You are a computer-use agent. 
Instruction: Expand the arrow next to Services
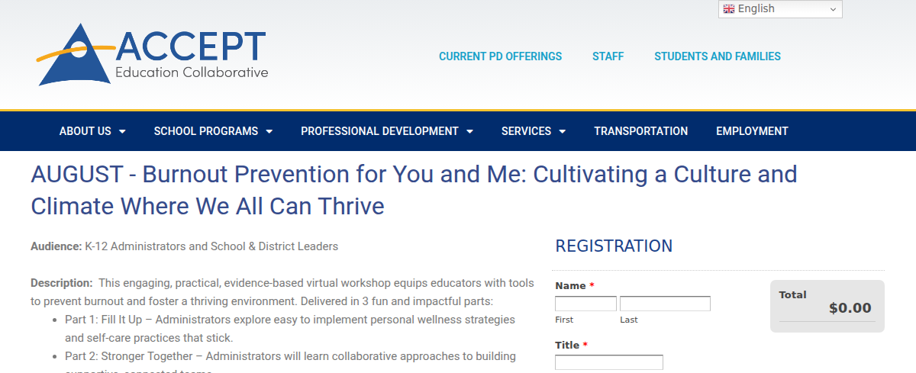tap(563, 131)
